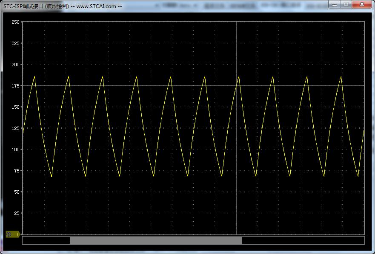Click the empty scrollbar track after the thumb
This screenshot has height=254, width=375.
(x=303, y=240)
